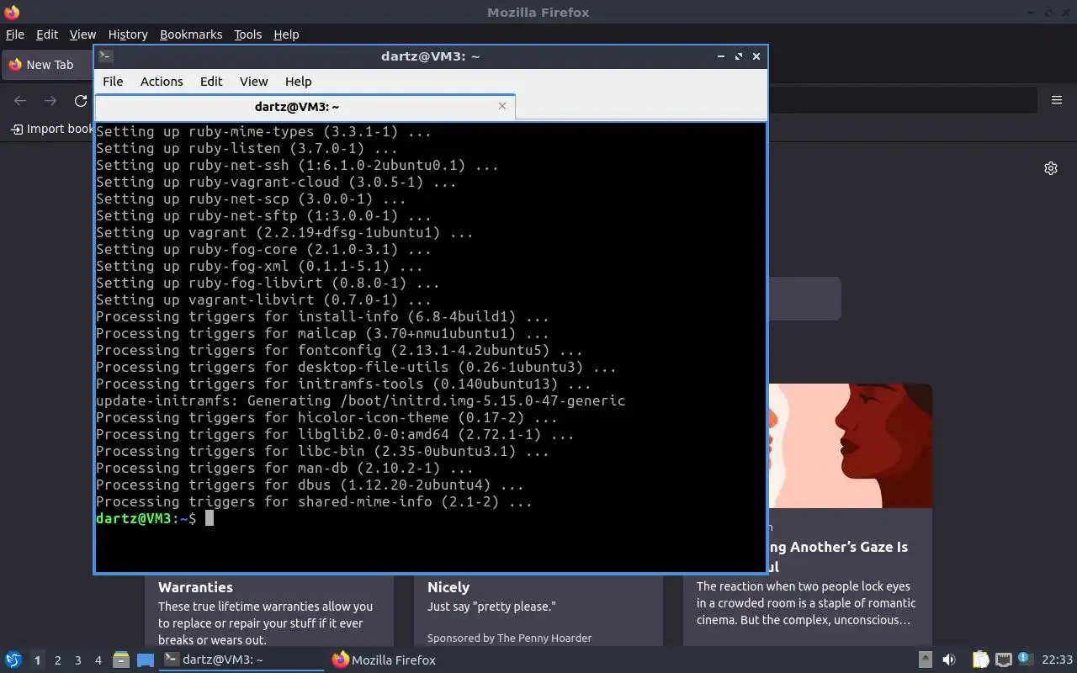Open the terminal Help menu
This screenshot has height=673, width=1077.
(298, 82)
